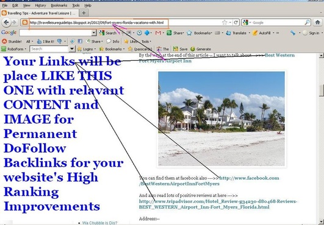Expand the Google toolbar search field dropdown

pos(94,33)
